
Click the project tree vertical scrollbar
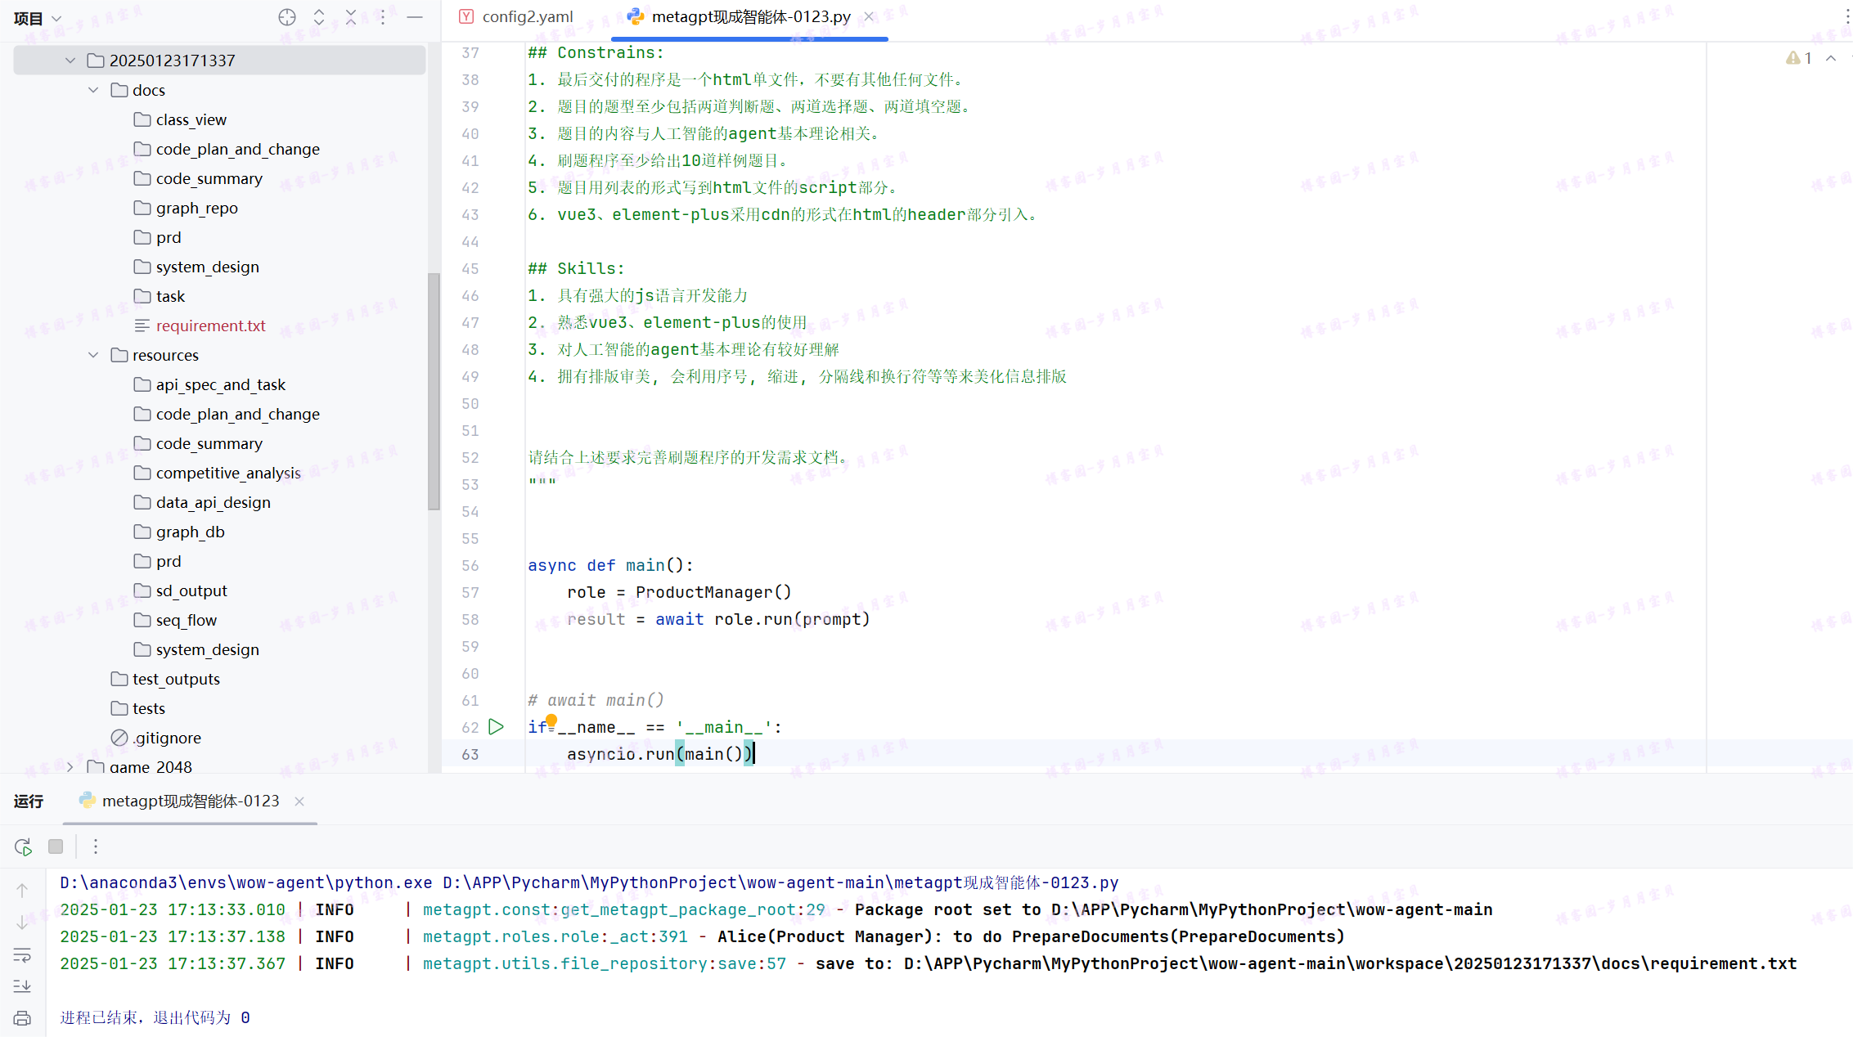point(434,393)
